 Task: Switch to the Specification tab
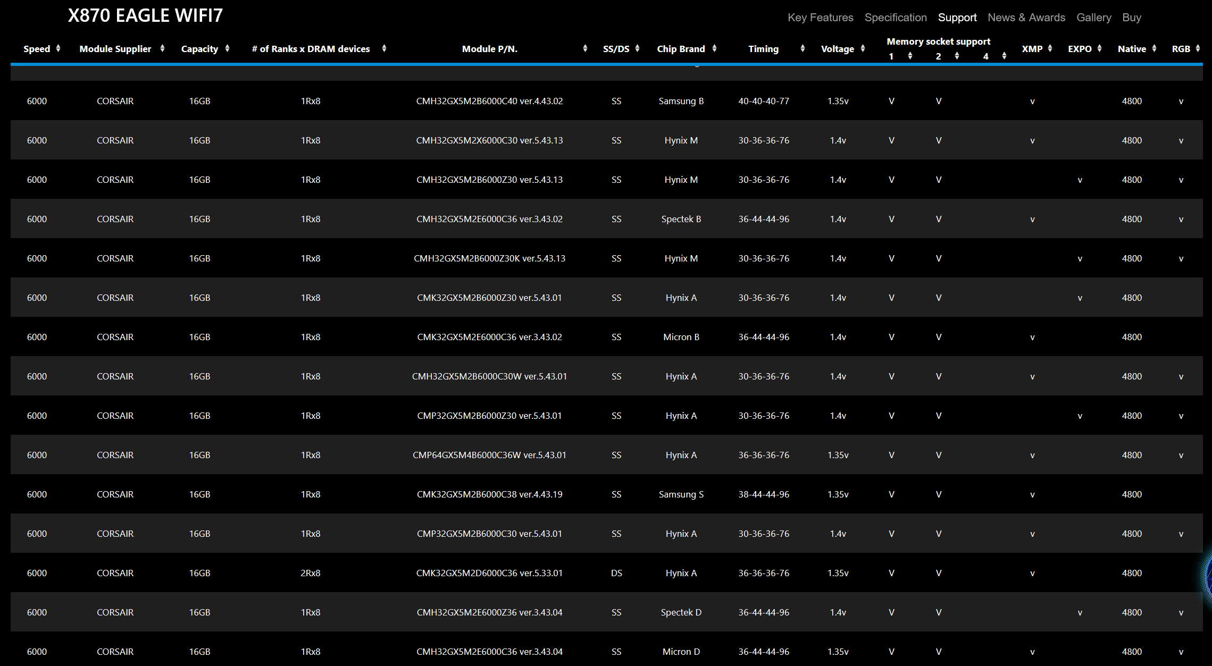click(x=896, y=18)
